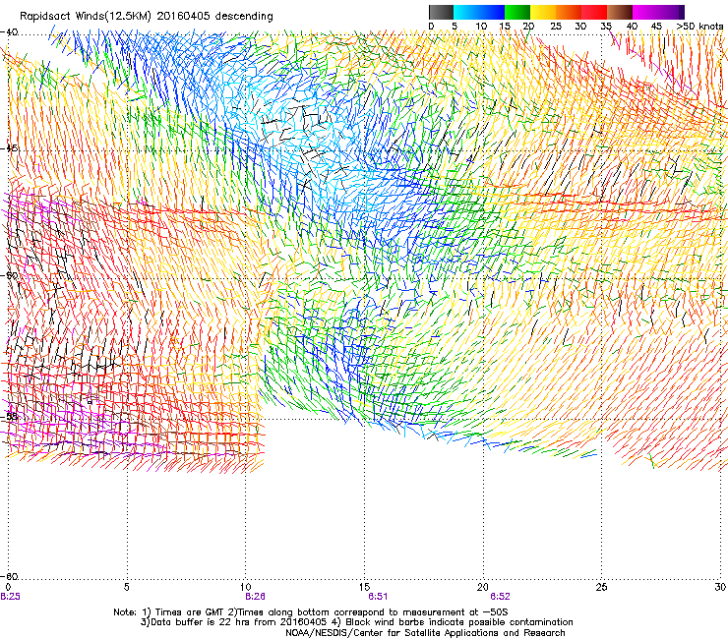Click the longitude label '20' on the bottom axis
Viewport: 728px width, 639px height.
483,588
